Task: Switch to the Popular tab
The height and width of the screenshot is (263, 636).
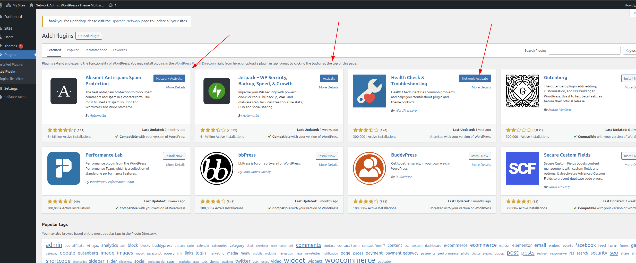Action: pos(73,50)
